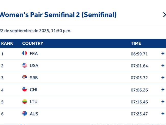Click the USA flag icon

pos(25,65)
